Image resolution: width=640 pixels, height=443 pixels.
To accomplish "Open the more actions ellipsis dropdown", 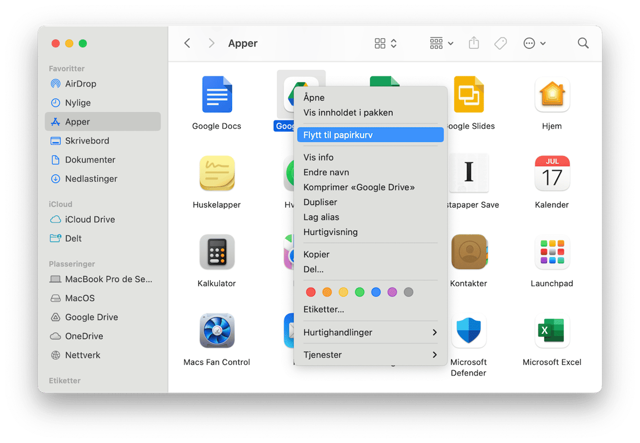I will coord(534,43).
